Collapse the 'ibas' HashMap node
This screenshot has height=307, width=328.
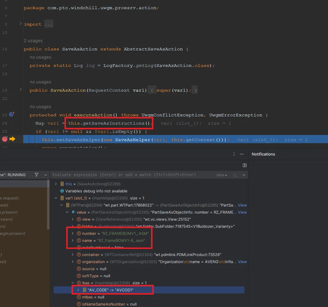point(73,283)
